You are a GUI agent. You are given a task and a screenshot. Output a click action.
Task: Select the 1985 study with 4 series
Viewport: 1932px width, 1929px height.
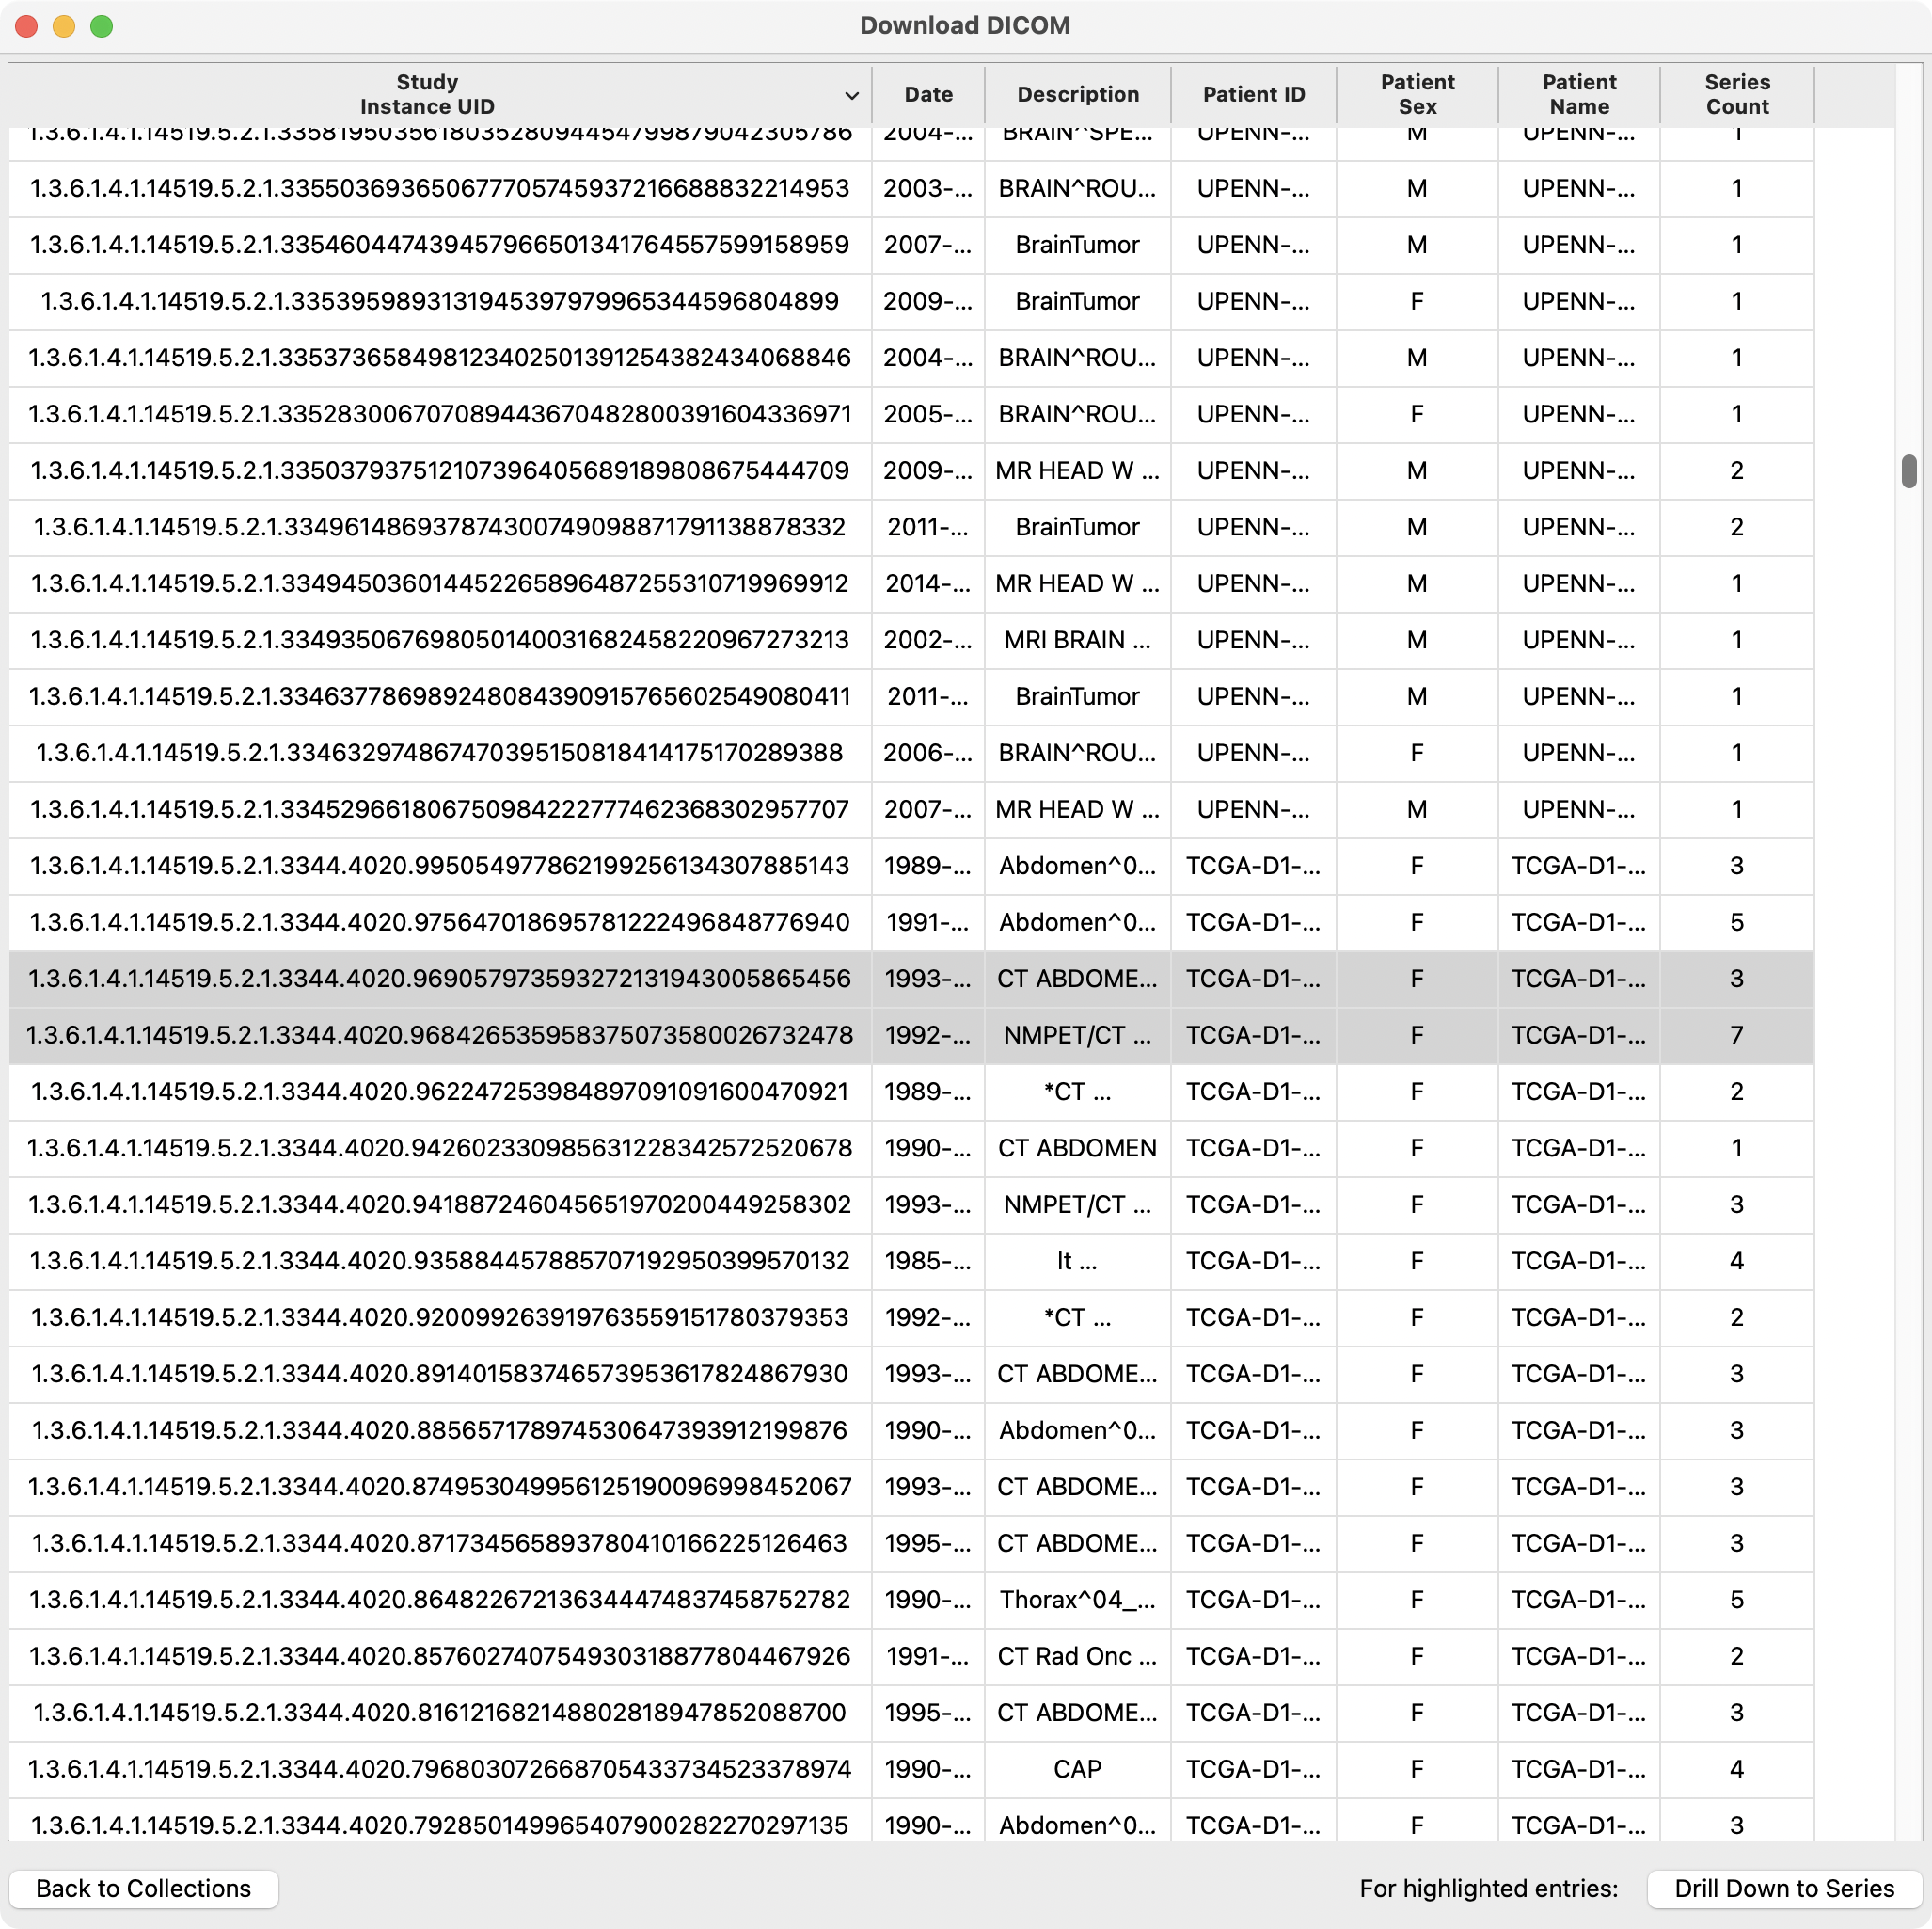[1076, 1262]
